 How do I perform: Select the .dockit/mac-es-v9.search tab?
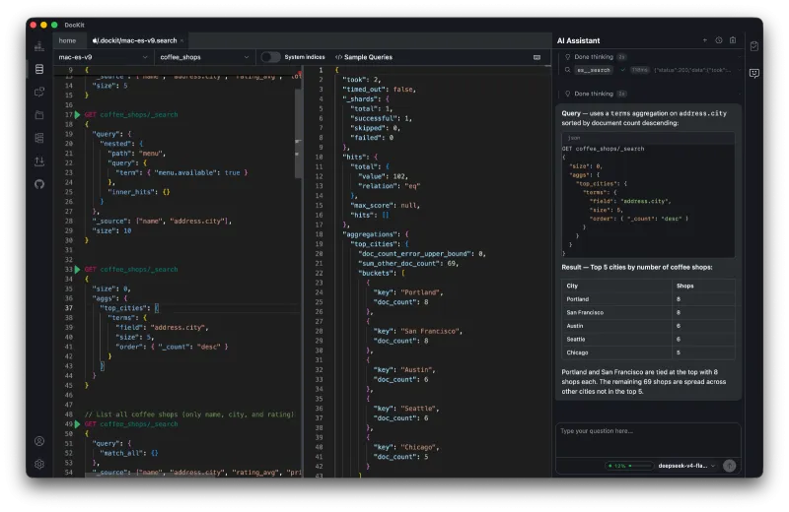click(134, 40)
